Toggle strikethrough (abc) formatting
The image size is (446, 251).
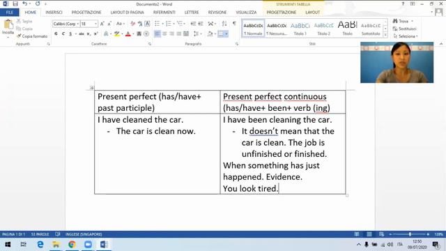pos(82,34)
